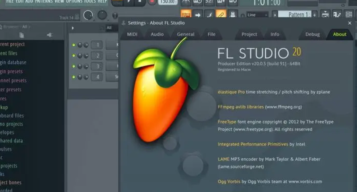Click the élastique Pro link
Viewport: 357px width, 192px height.
[x=231, y=92]
